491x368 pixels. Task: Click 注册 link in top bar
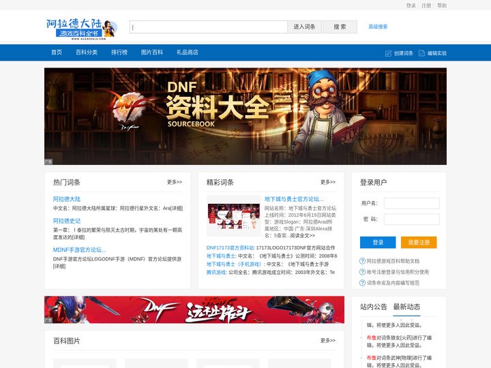pyautogui.click(x=426, y=5)
